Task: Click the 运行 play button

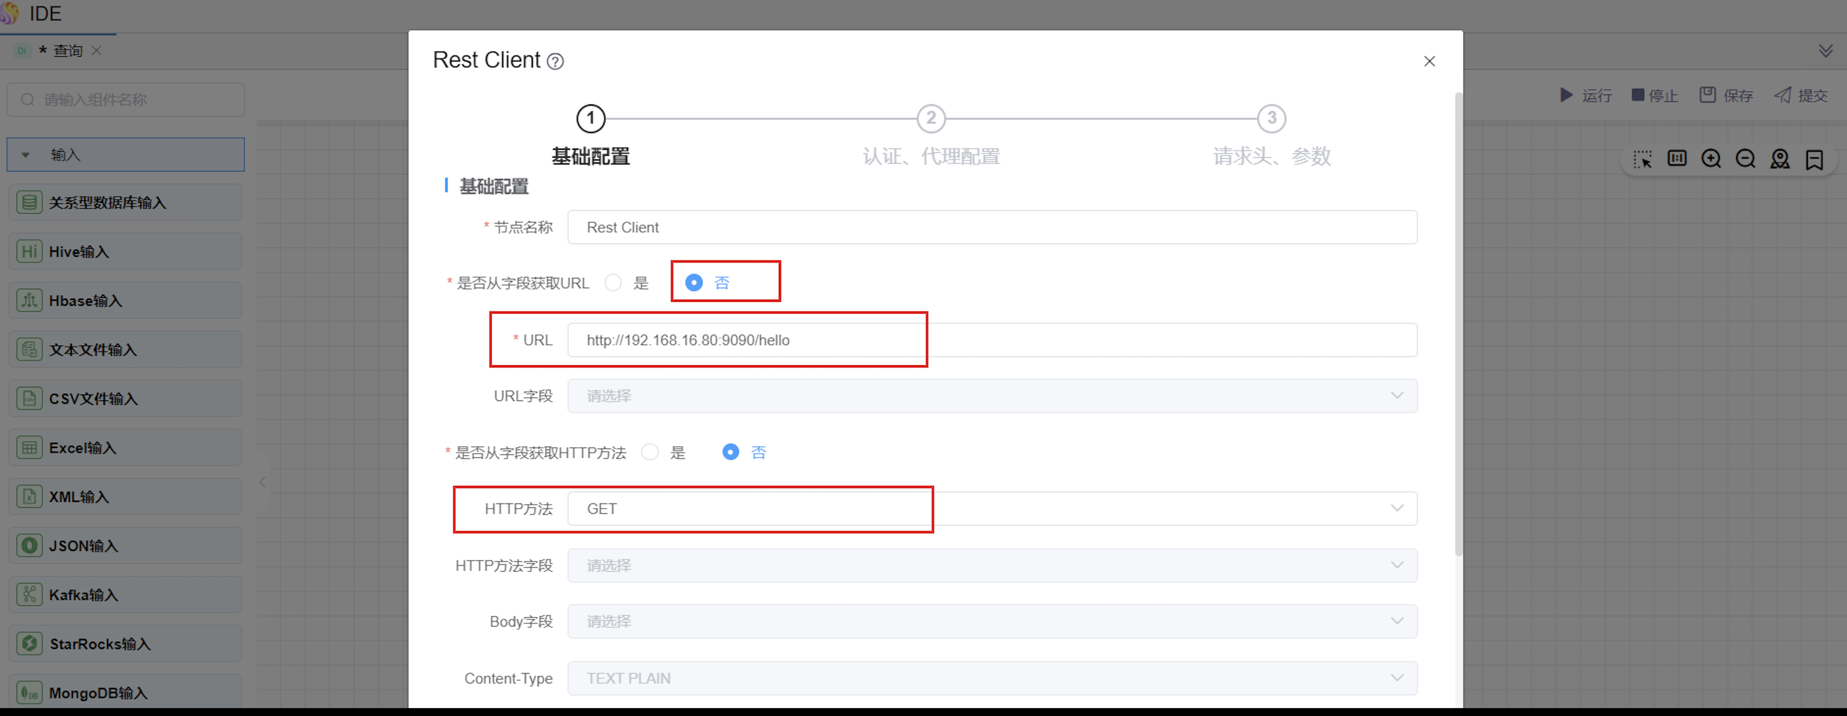Action: [1585, 95]
